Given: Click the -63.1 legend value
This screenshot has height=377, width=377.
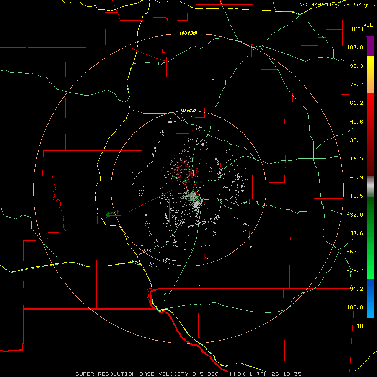Looking at the screenshot, I should (x=355, y=252).
